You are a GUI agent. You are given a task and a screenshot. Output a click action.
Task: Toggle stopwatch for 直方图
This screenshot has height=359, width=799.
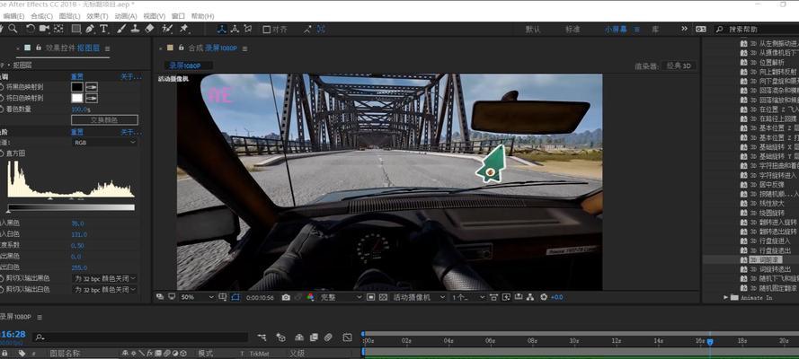tap(2, 153)
